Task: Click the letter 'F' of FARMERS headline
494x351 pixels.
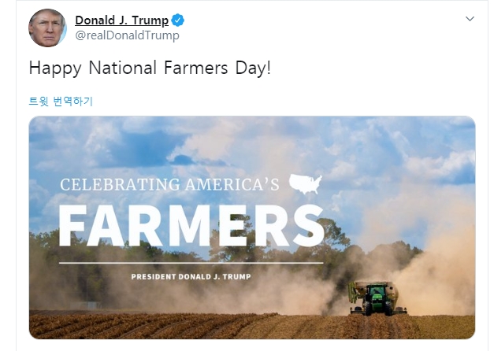Action: pyautogui.click(x=76, y=225)
